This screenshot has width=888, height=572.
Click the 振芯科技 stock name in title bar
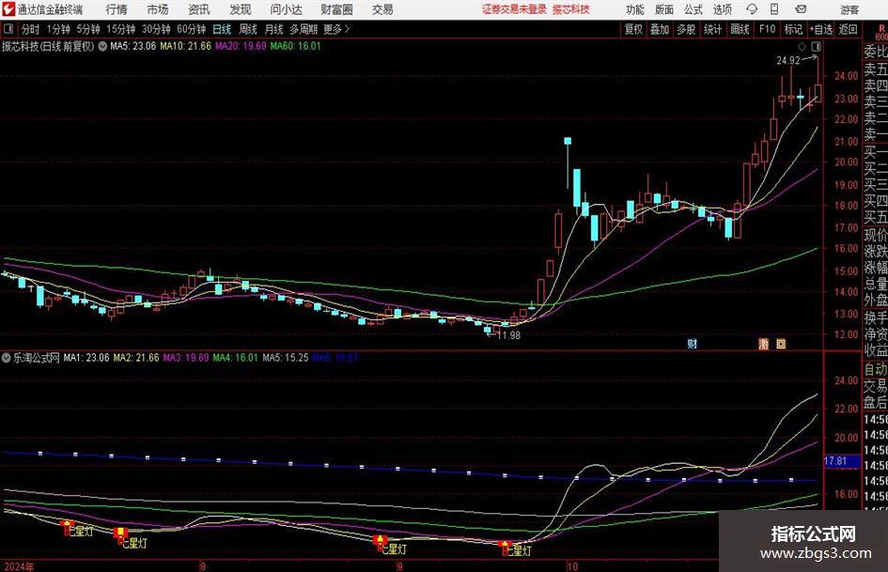pyautogui.click(x=571, y=9)
